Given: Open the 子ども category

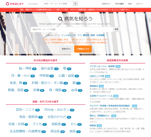Looking at the screenshot, I should (40, 124).
